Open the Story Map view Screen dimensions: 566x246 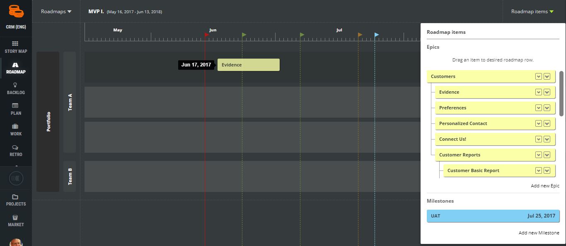pos(16,47)
